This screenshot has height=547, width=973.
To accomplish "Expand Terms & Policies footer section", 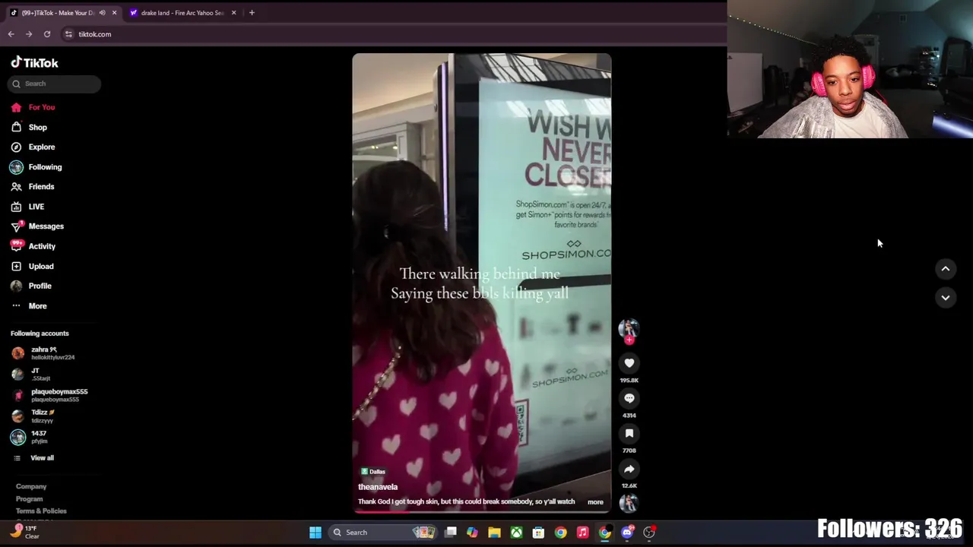I will tap(41, 511).
